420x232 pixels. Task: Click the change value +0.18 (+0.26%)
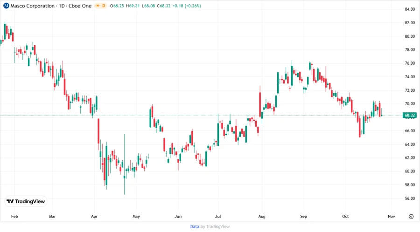[x=187, y=6]
